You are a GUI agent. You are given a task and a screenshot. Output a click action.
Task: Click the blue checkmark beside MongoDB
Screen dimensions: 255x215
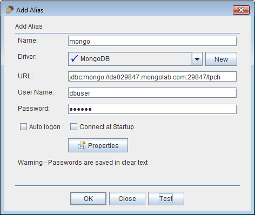pyautogui.click(x=75, y=58)
